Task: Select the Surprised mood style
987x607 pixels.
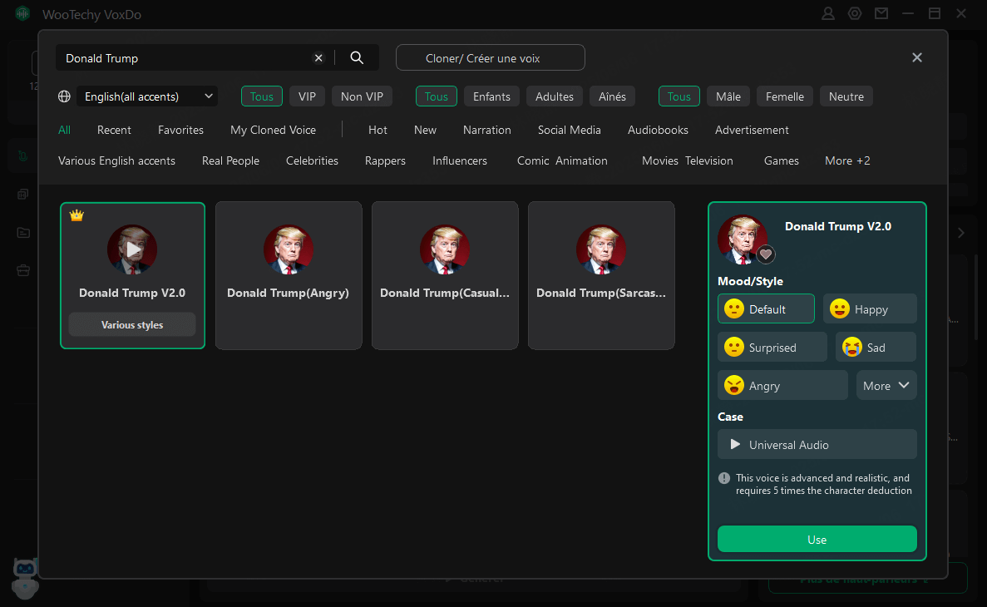Action: point(772,348)
